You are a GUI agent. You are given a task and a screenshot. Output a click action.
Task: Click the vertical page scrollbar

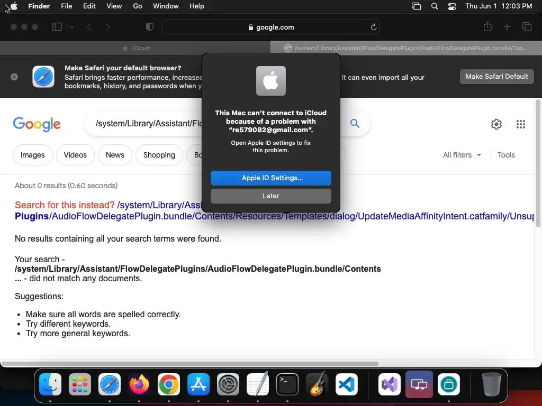538,164
